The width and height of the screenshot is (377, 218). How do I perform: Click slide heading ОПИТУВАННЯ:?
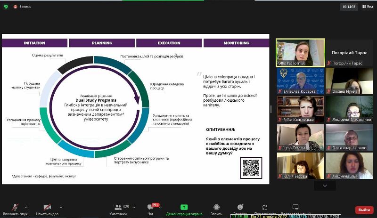click(x=221, y=129)
